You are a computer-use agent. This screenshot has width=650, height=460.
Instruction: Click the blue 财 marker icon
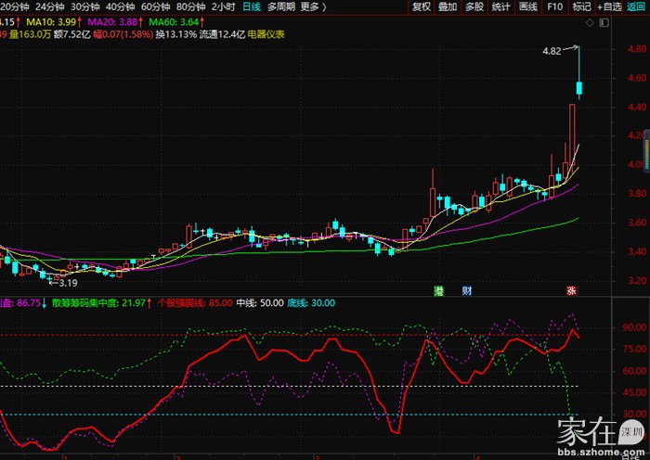tap(466, 290)
